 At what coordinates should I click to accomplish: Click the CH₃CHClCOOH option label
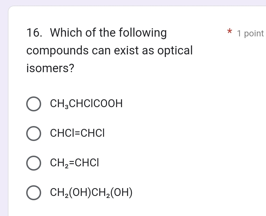(x=86, y=104)
